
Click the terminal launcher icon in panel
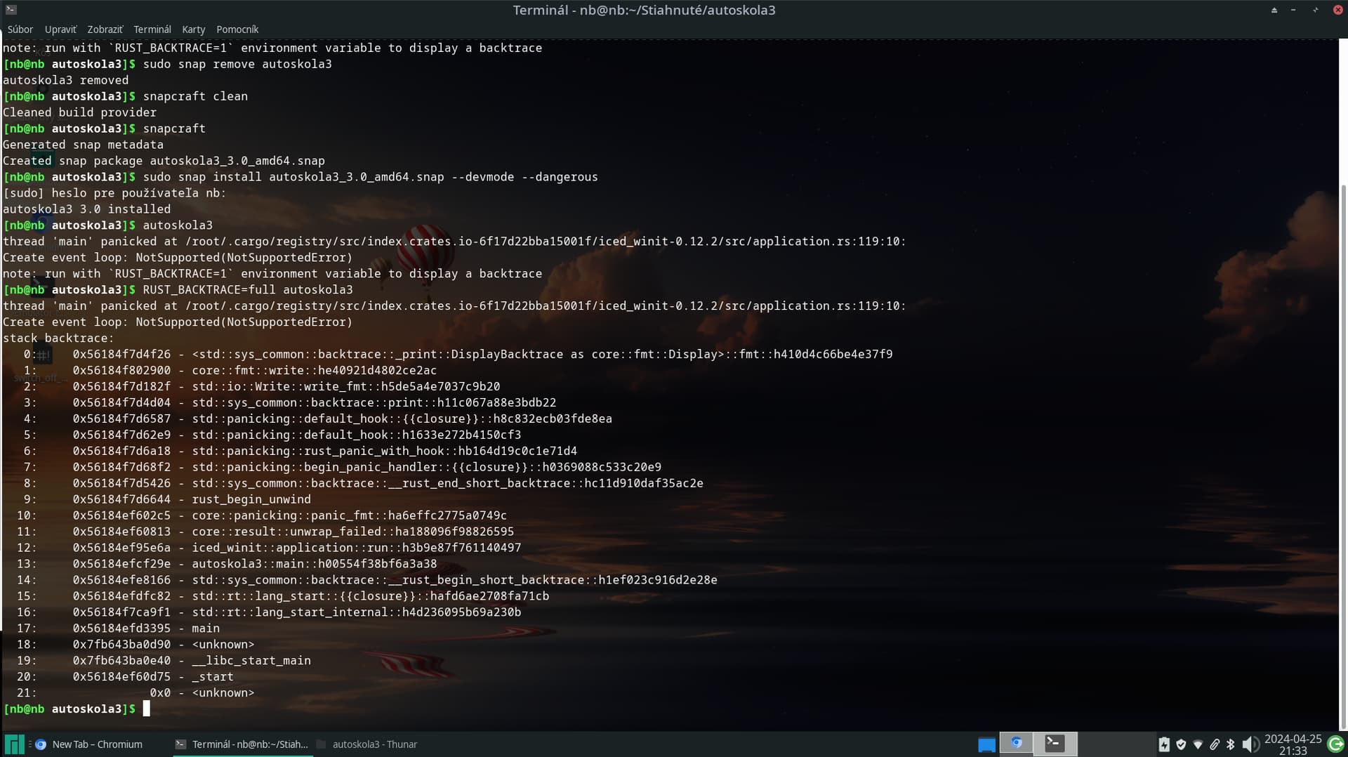pyautogui.click(x=1055, y=743)
